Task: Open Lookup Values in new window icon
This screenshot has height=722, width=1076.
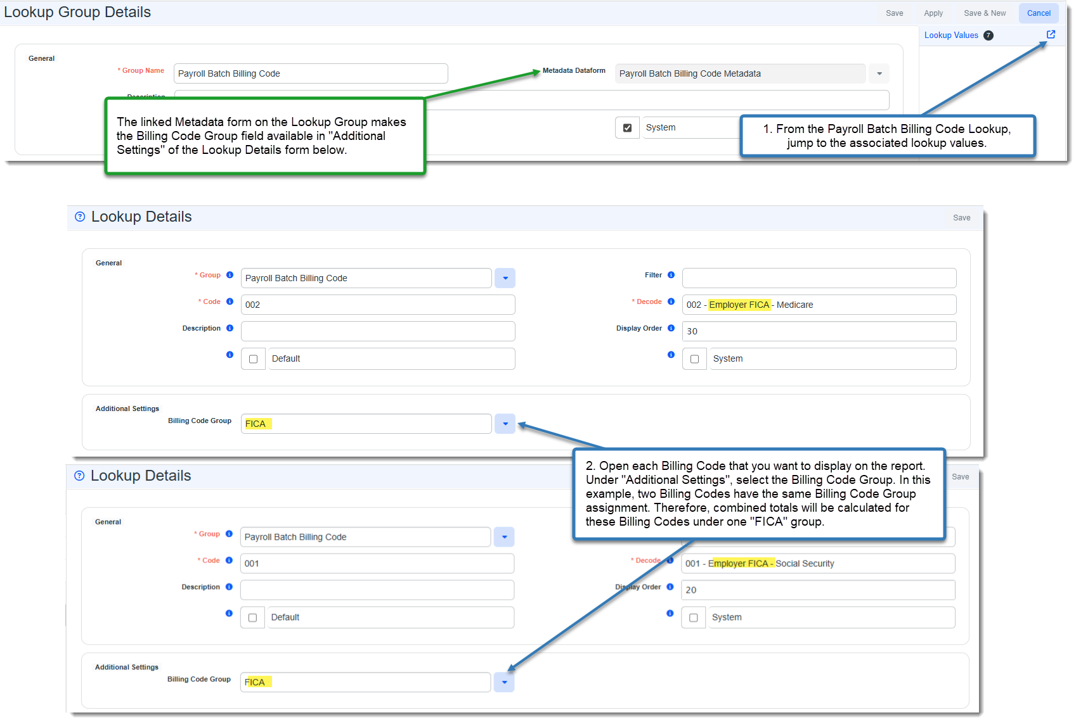Action: (1051, 35)
